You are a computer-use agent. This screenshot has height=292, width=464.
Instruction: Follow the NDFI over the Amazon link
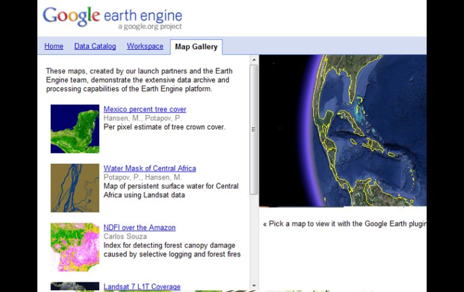[139, 228]
